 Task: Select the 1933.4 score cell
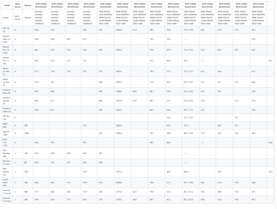pyautogui.click(x=122, y=50)
